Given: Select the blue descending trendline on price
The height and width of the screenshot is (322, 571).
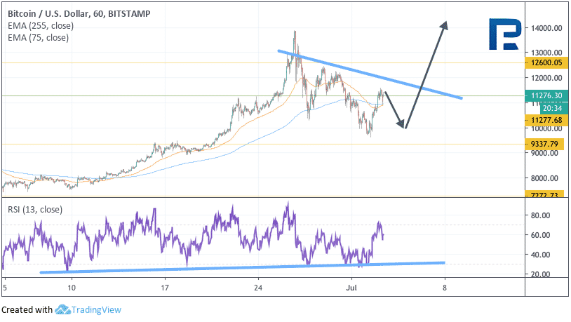Looking at the screenshot, I should tap(370, 74).
